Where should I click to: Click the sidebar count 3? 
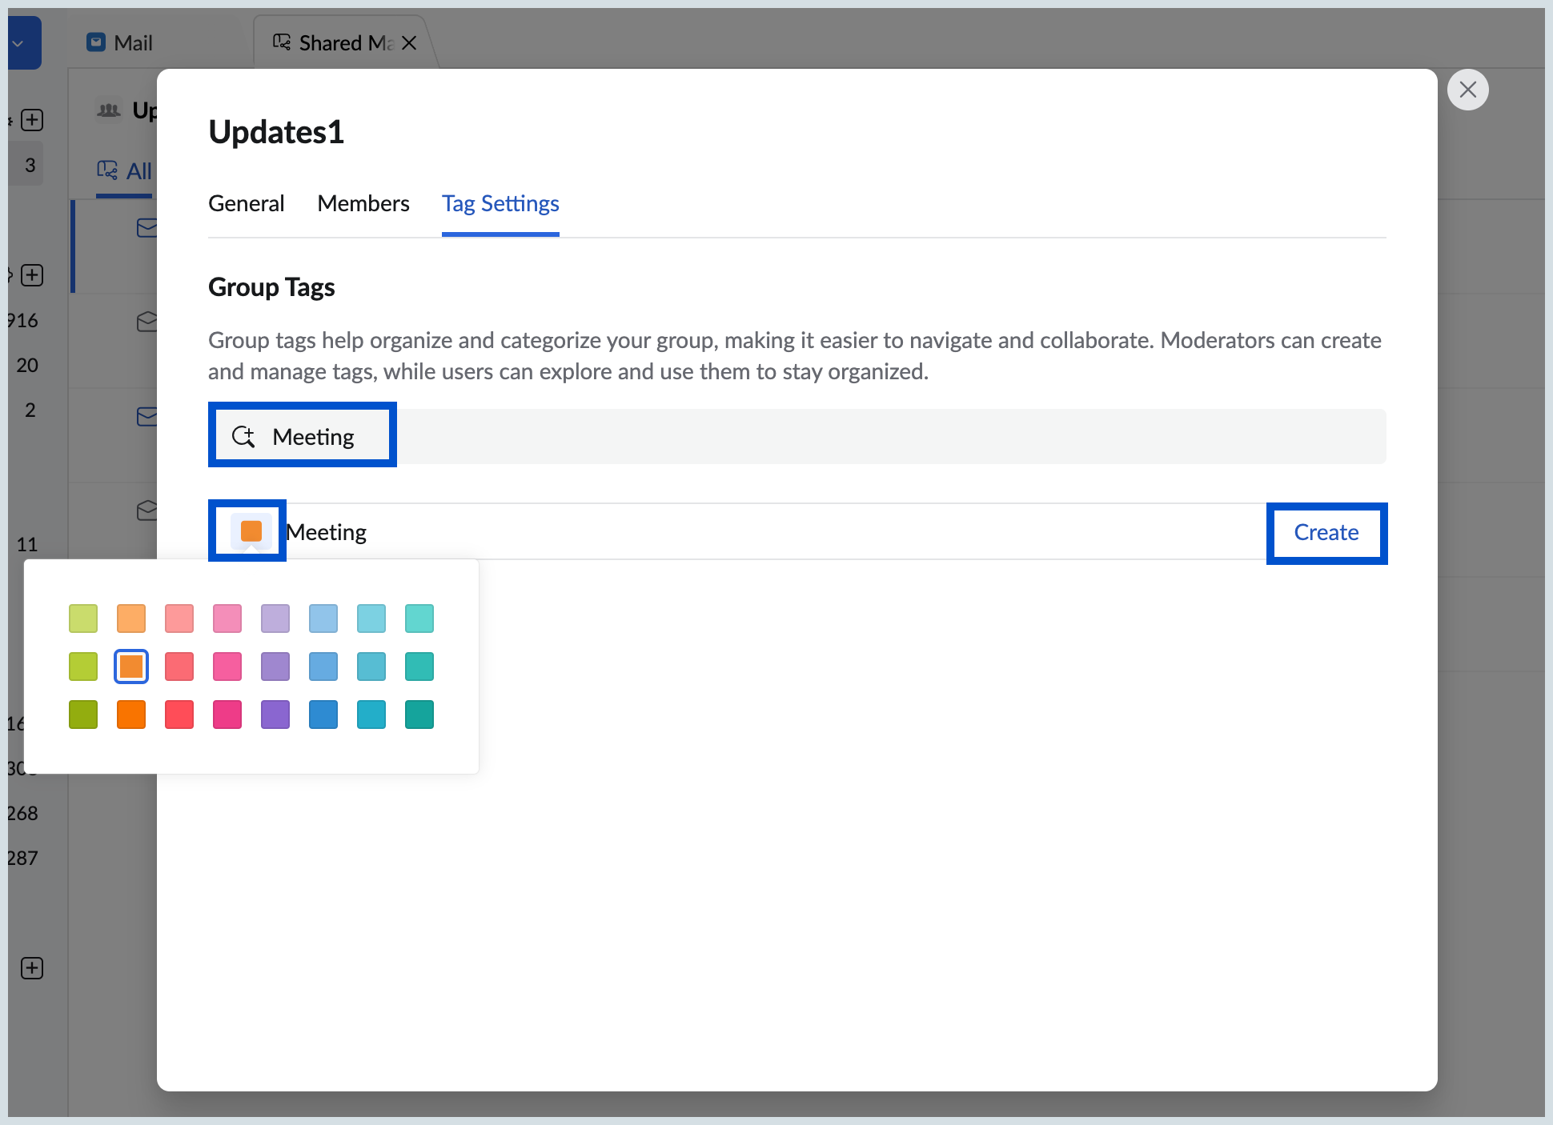coord(30,166)
